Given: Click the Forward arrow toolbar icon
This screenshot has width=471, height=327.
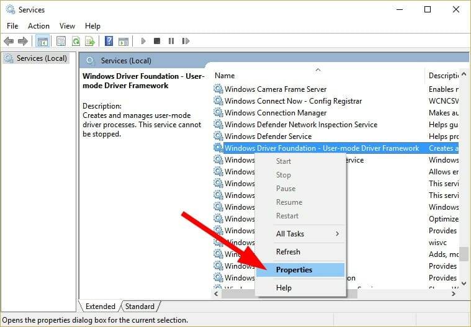Looking at the screenshot, I should click(23, 41).
